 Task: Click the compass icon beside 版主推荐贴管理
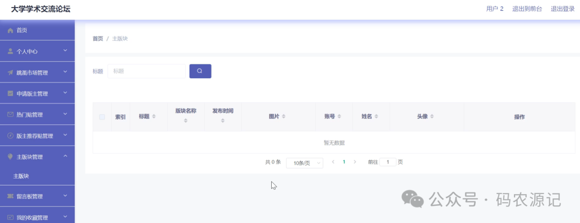10,136
